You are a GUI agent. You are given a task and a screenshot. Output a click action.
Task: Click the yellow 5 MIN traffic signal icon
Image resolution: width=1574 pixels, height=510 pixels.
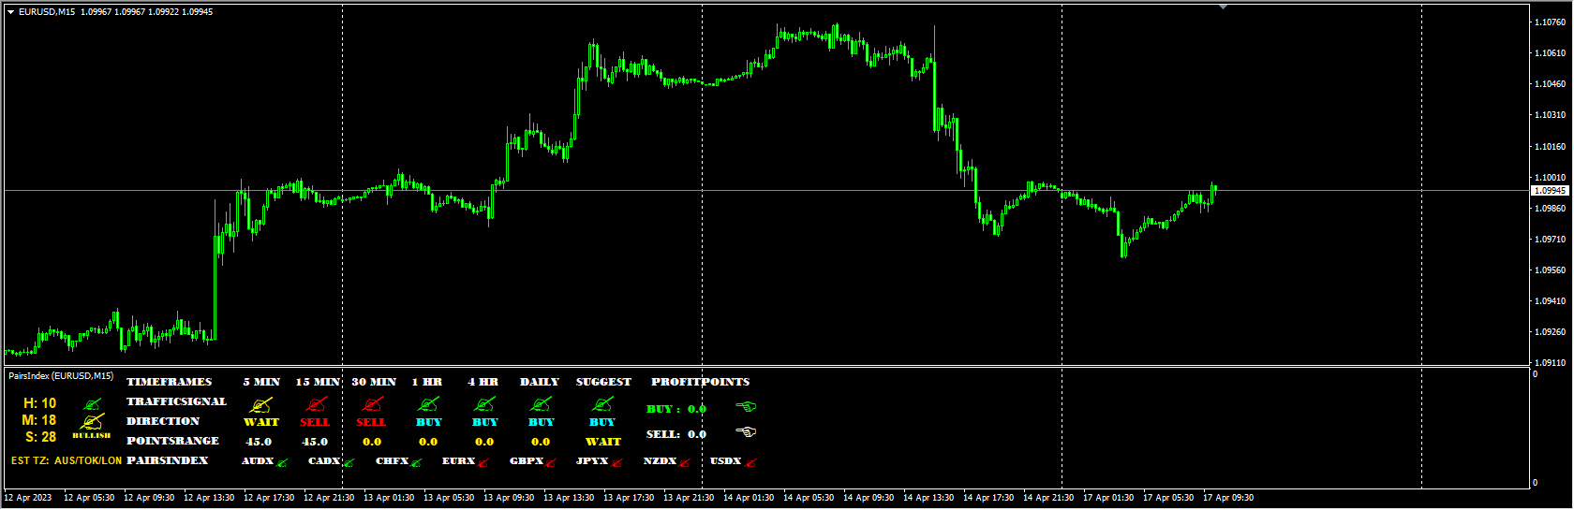[261, 404]
